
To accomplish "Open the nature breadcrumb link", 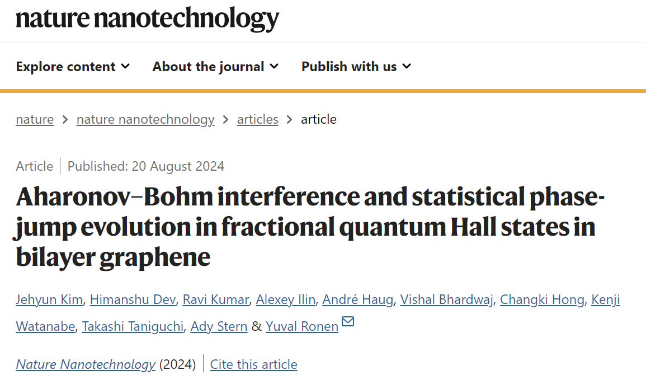I will point(35,119).
